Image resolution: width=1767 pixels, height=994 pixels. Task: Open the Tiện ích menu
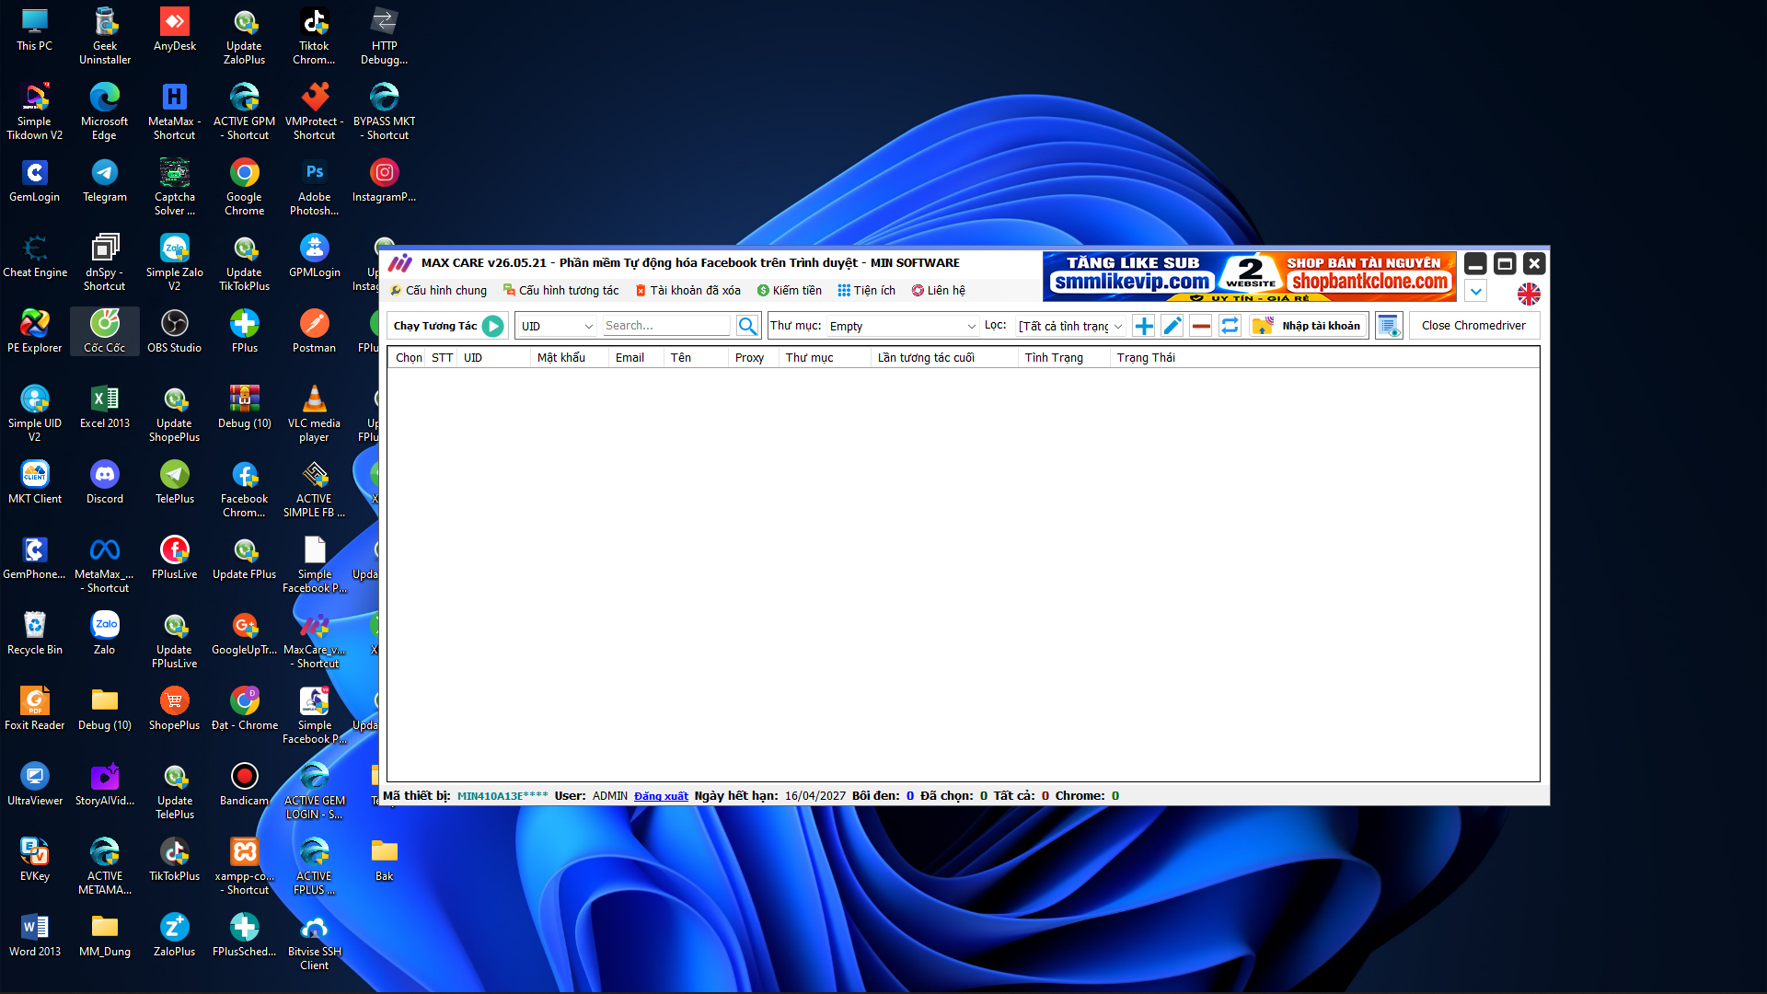pyautogui.click(x=866, y=291)
